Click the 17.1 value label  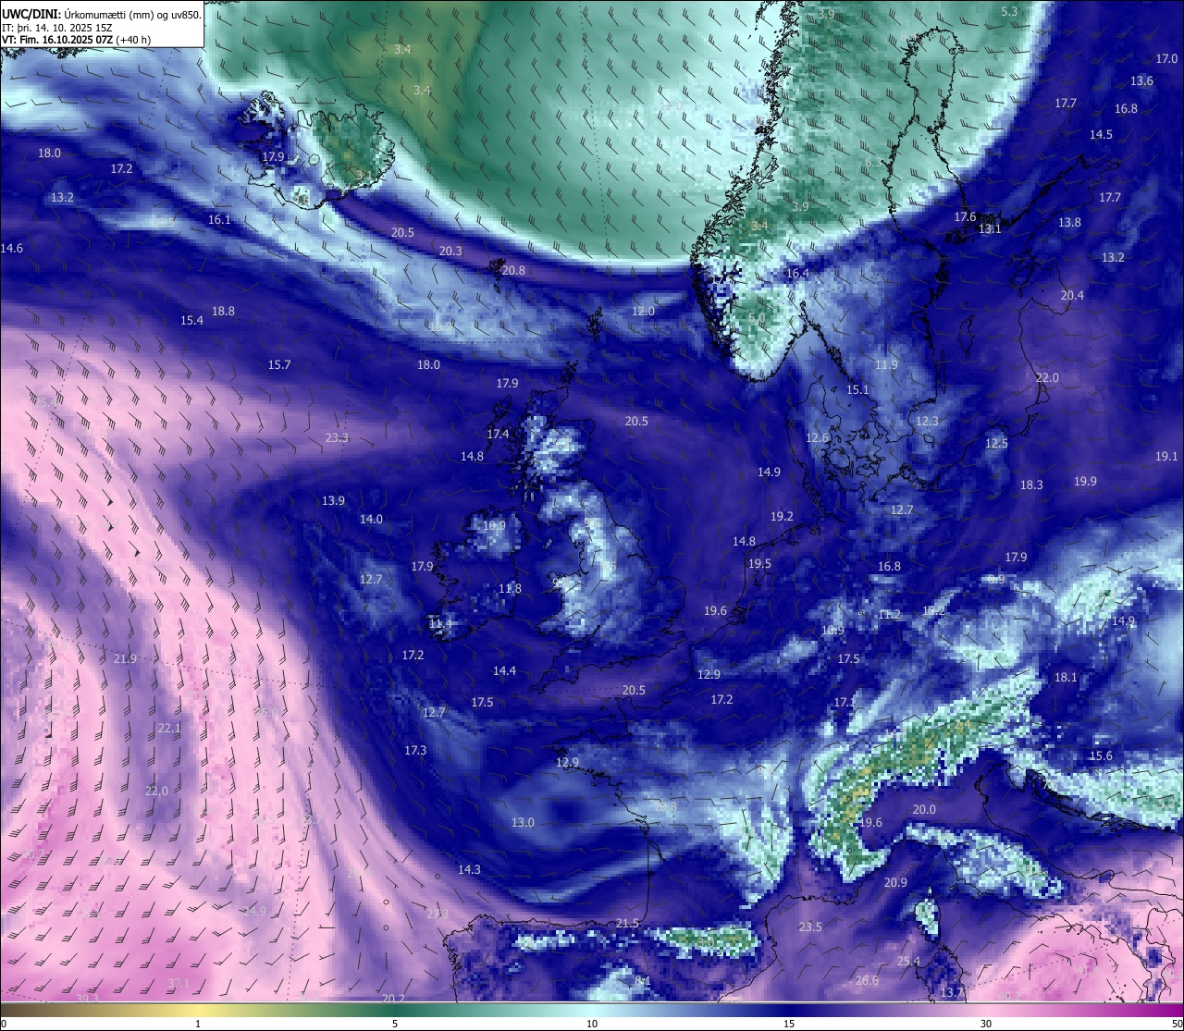845,702
